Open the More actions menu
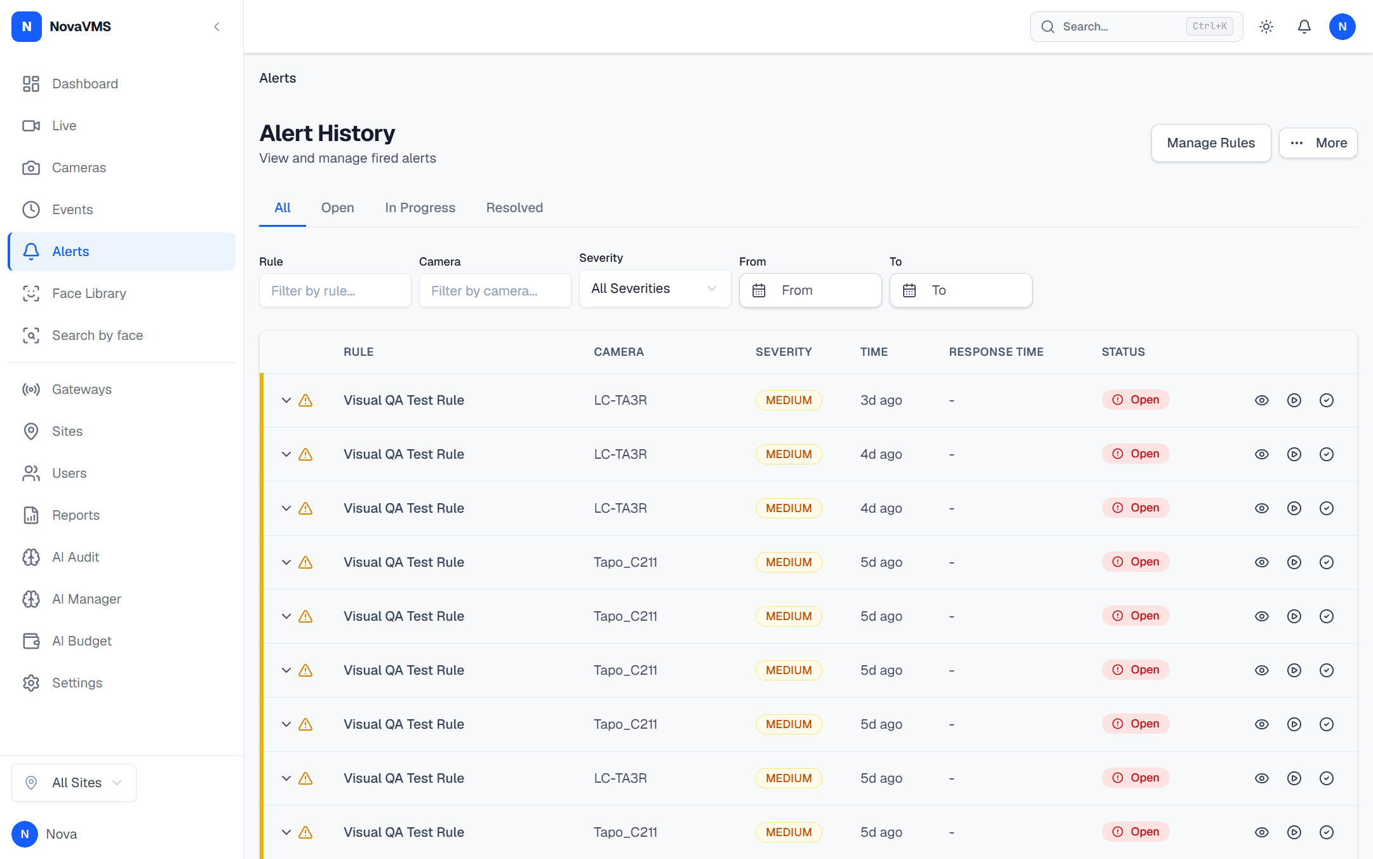Image resolution: width=1373 pixels, height=859 pixels. click(x=1318, y=143)
